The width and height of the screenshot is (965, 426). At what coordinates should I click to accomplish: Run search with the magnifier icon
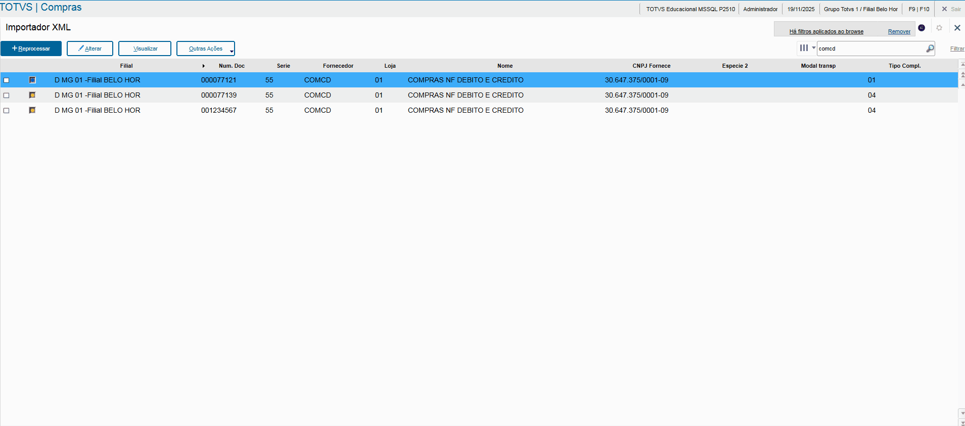point(930,49)
